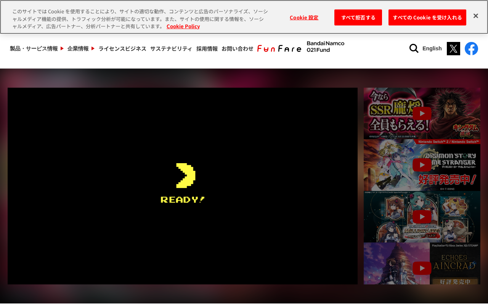
Task: Click すべての Cookie を受け入れる button
Action: [427, 18]
